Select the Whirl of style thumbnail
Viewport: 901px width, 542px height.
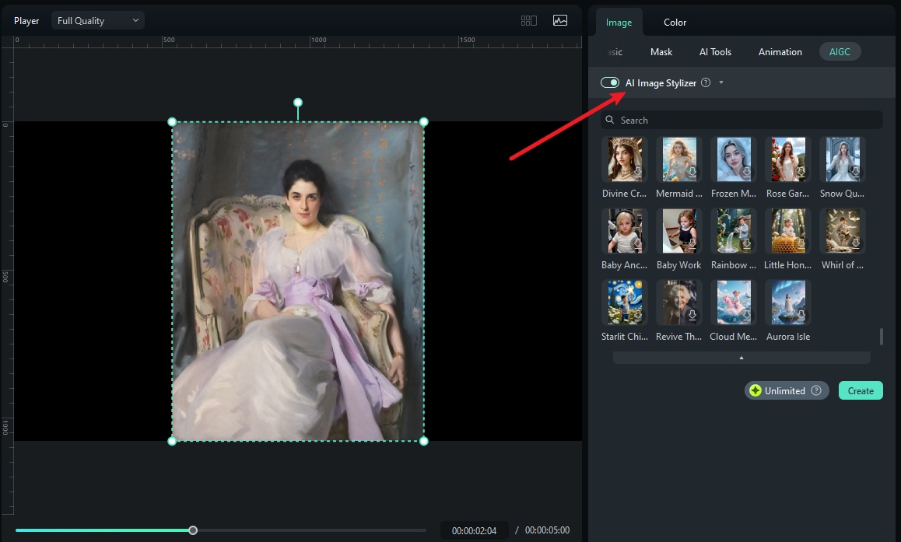(x=843, y=231)
